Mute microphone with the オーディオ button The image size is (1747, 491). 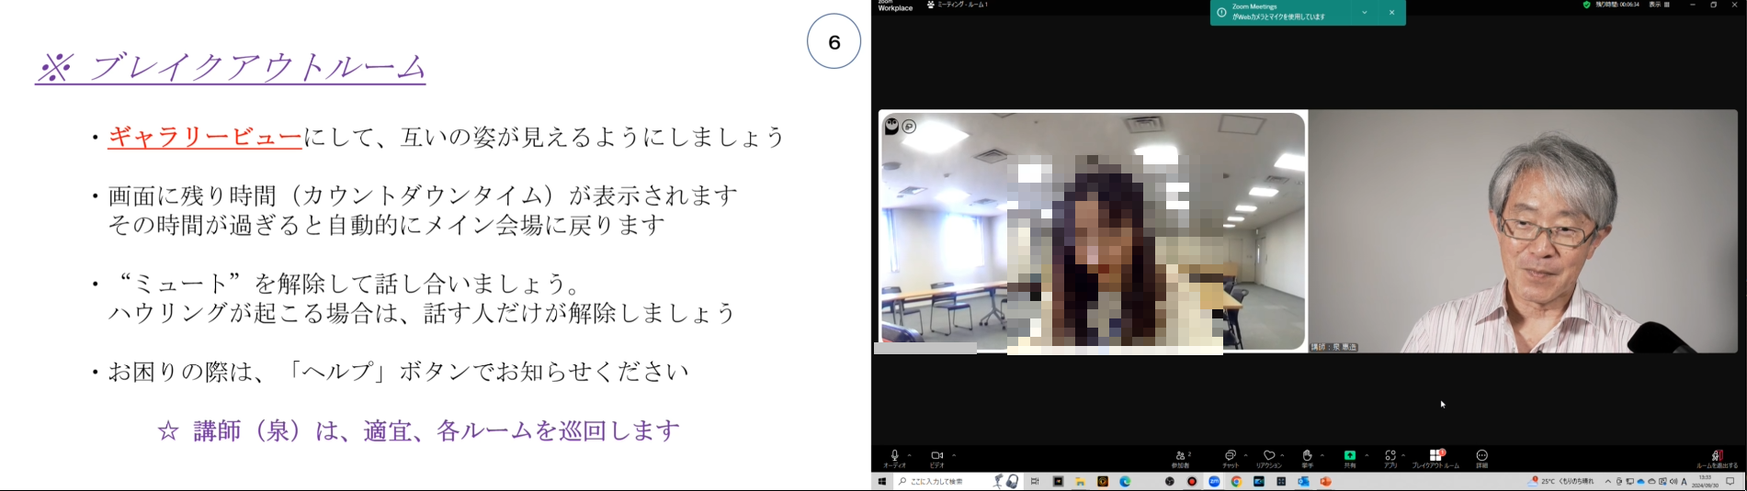(894, 459)
